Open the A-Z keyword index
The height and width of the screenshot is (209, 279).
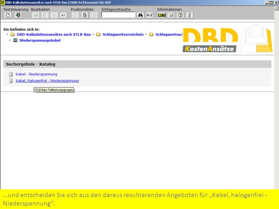(x=150, y=15)
